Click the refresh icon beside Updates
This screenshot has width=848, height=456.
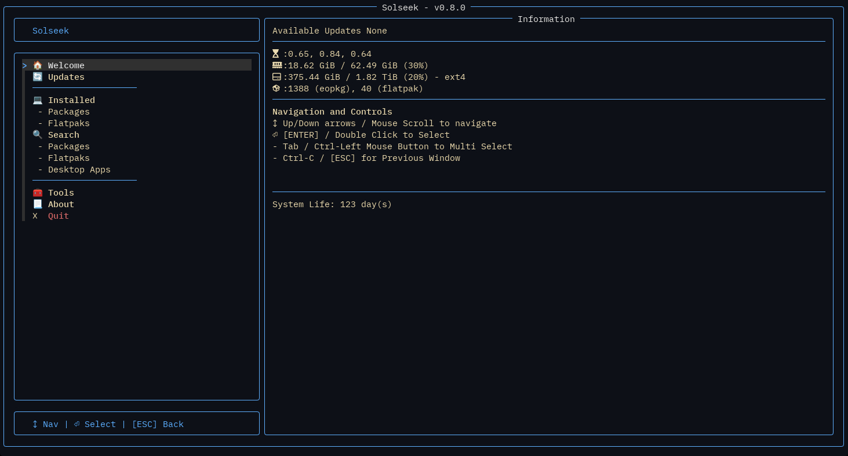pos(38,77)
